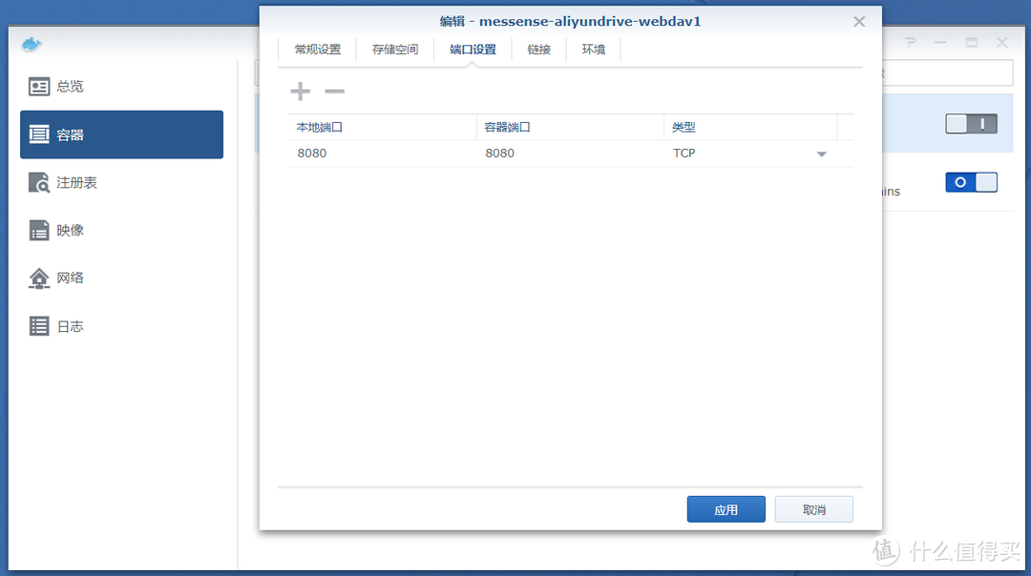This screenshot has width=1031, height=576.
Task: Edit the local port 8080 cell
Action: click(x=382, y=153)
